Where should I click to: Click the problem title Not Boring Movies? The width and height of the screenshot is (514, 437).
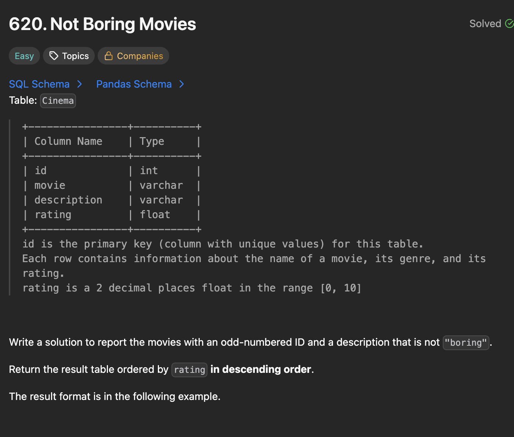click(x=102, y=24)
